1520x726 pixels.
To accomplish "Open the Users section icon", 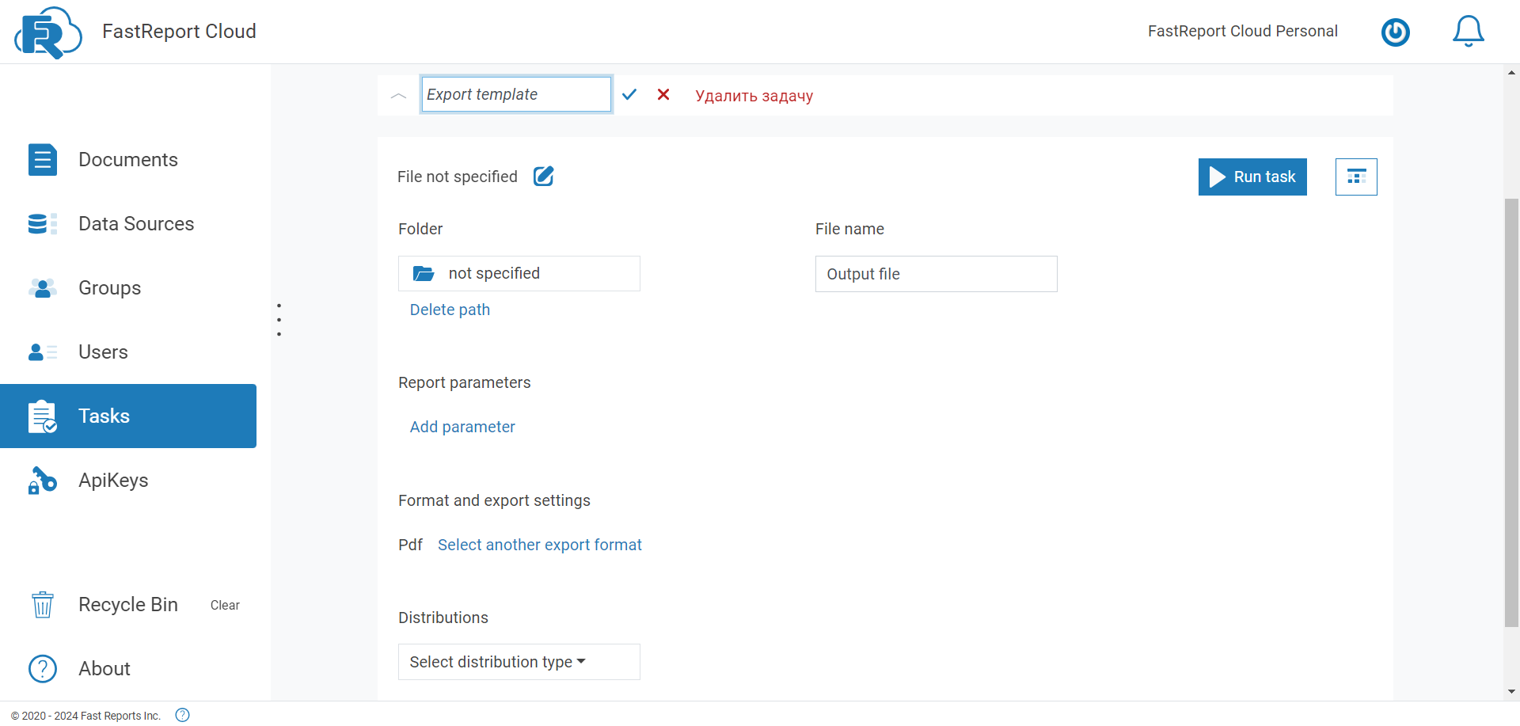I will [x=42, y=352].
